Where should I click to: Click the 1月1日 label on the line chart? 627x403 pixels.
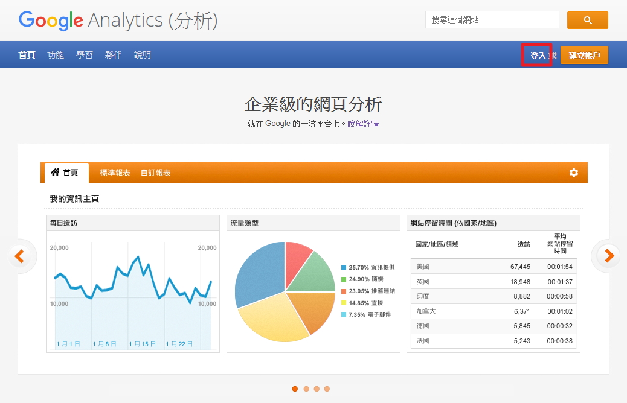(x=68, y=344)
